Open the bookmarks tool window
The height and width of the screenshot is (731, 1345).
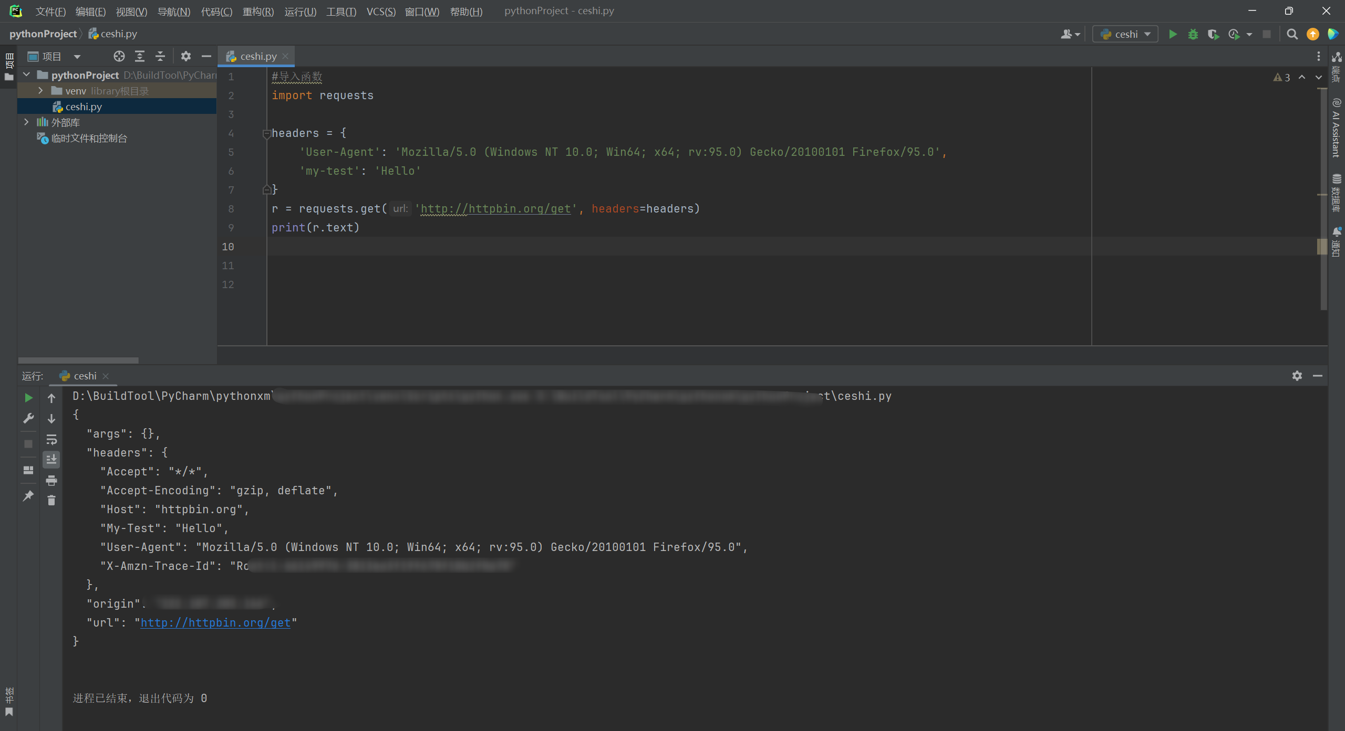click(9, 702)
